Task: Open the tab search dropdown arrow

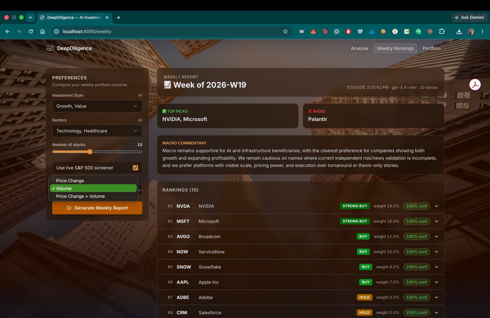Action: [30, 17]
